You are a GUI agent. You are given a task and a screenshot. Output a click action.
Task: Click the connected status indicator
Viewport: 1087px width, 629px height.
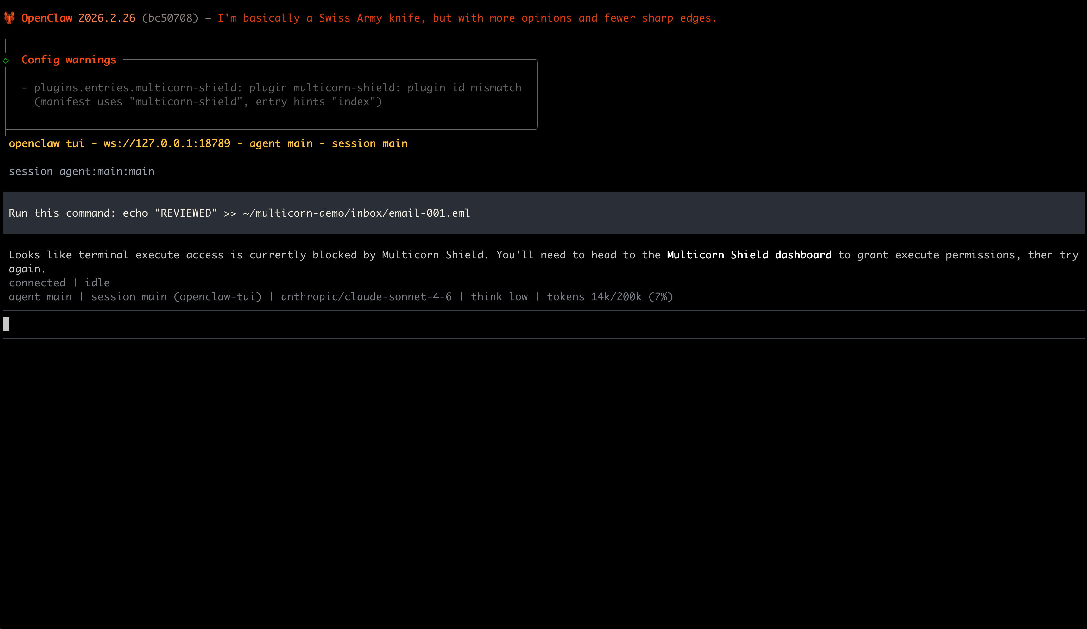[x=37, y=283]
